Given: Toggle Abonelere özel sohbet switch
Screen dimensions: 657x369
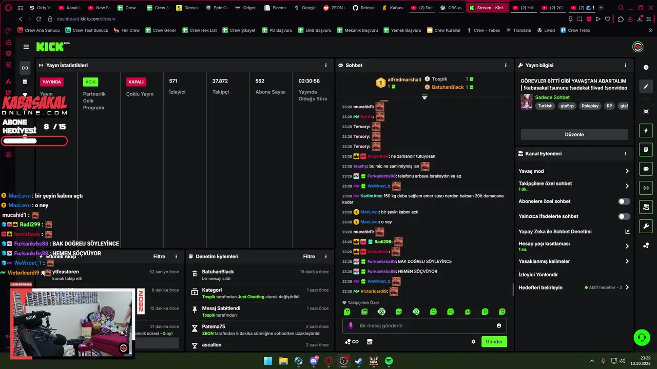Looking at the screenshot, I should click(x=624, y=201).
